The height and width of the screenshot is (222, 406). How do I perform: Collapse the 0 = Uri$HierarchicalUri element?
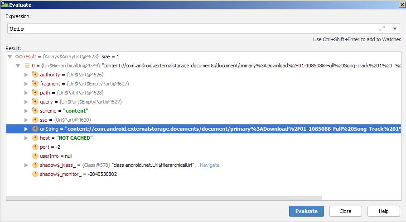tap(18, 66)
